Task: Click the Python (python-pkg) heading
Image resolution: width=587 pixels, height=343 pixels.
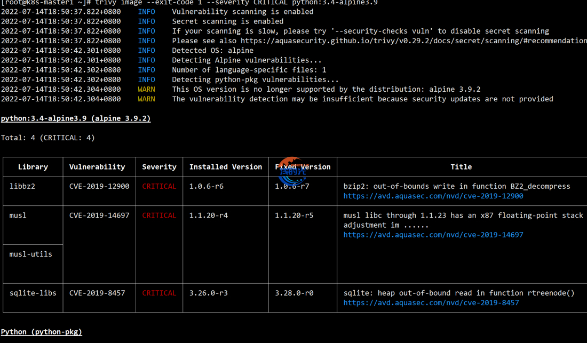Action: pos(42,332)
